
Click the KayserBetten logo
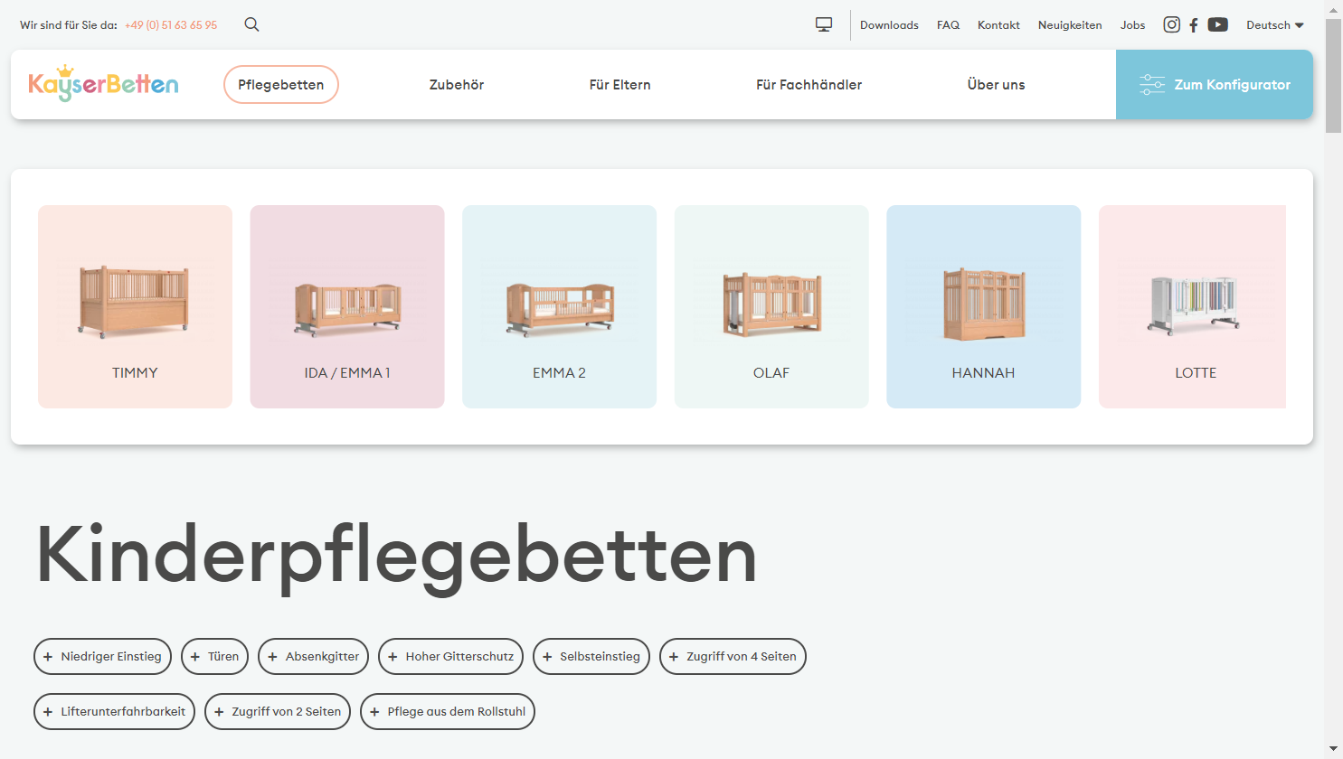104,83
